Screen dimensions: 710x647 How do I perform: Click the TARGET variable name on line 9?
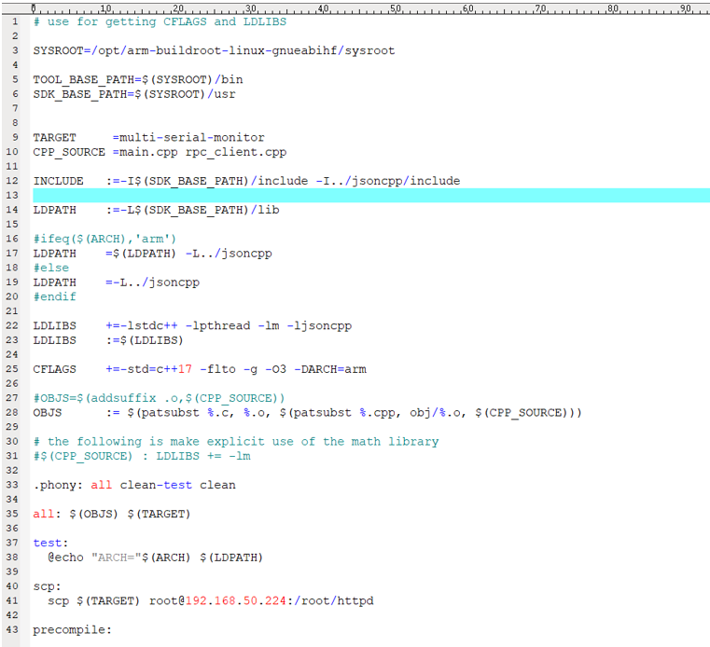[54, 138]
